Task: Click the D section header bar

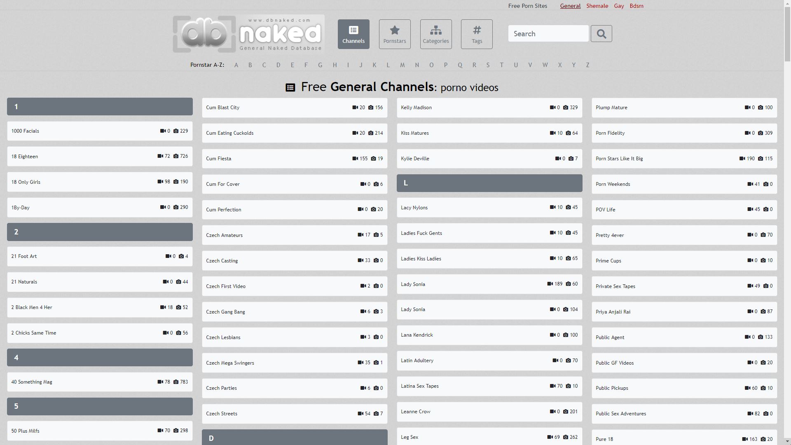Action: click(x=295, y=438)
